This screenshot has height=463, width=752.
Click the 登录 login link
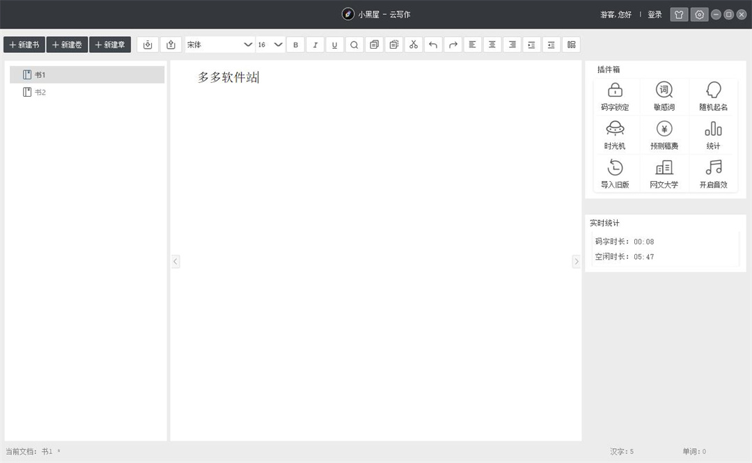655,15
